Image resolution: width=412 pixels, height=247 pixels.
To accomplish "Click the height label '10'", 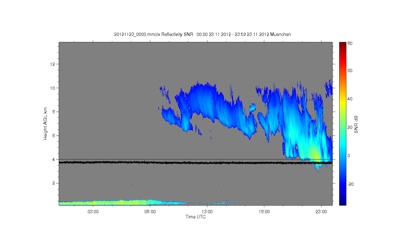I will pos(53,88).
